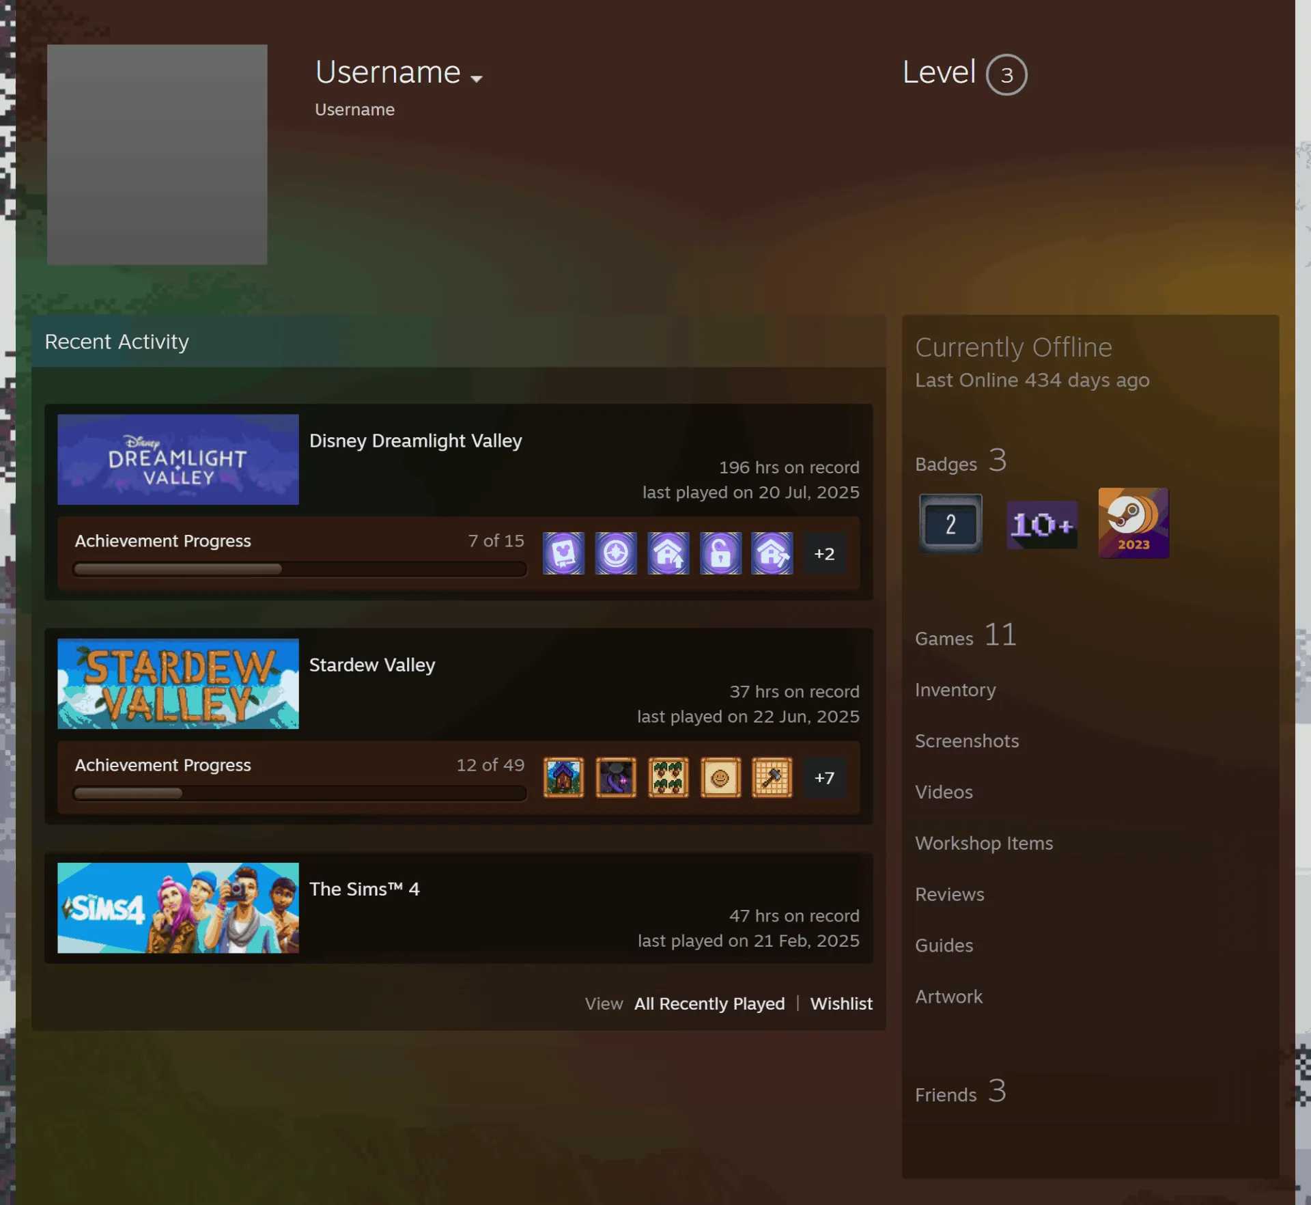Open the Disney Dreamlight Valley banner
The height and width of the screenshot is (1205, 1311).
click(178, 459)
